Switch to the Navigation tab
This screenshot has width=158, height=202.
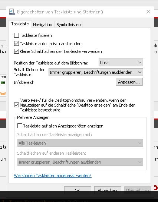pyautogui.click(x=43, y=25)
